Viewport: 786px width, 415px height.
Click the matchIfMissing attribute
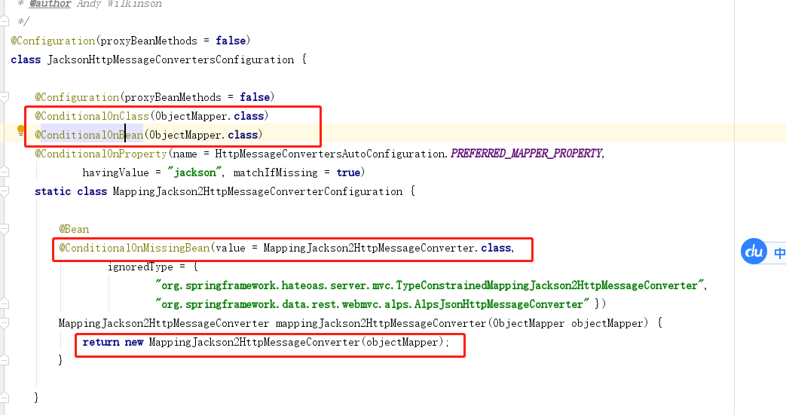point(275,172)
